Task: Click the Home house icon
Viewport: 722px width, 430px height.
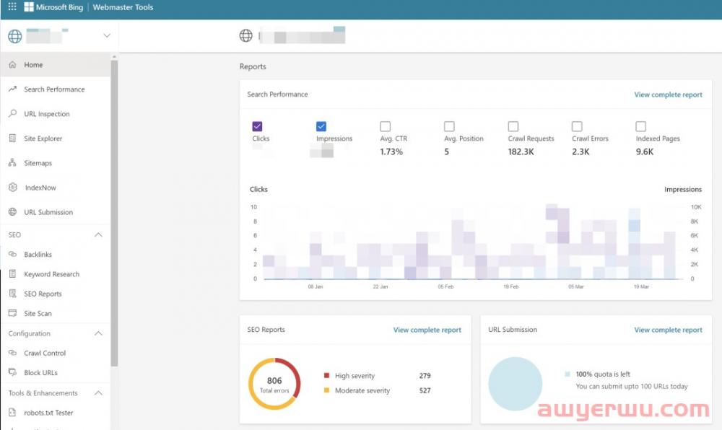Action: [x=12, y=65]
